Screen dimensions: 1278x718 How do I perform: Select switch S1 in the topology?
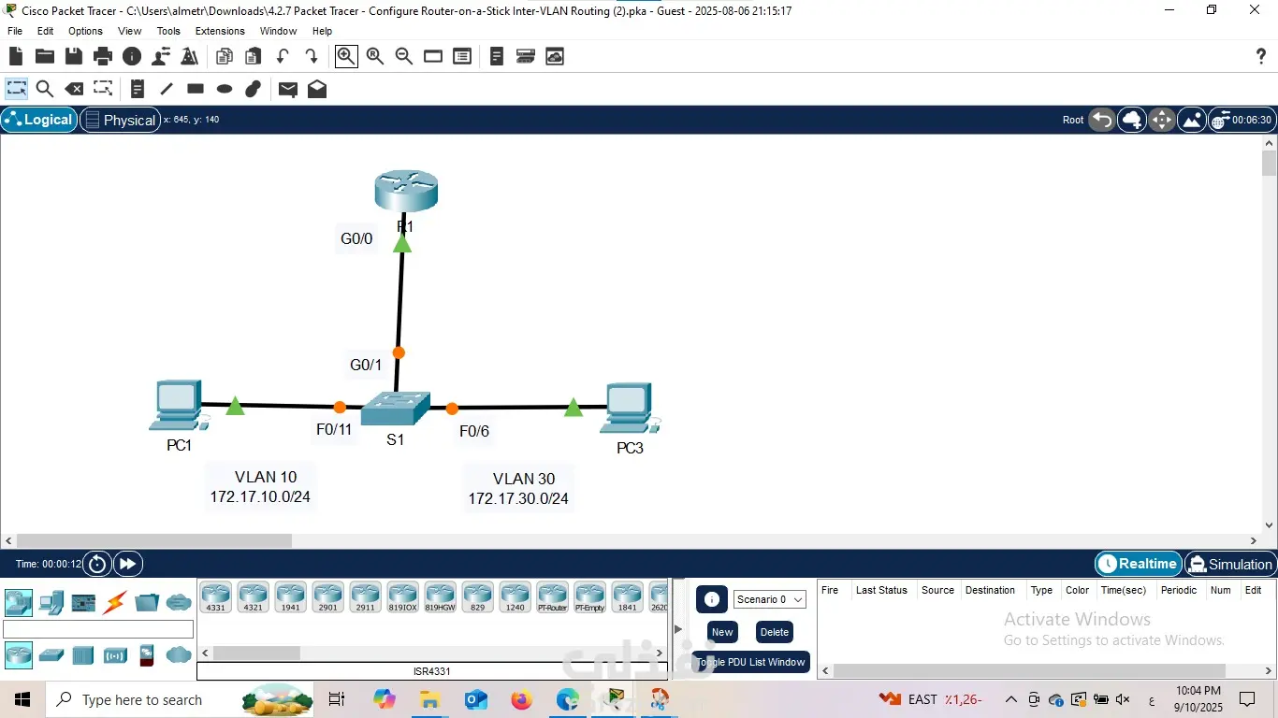(x=396, y=409)
